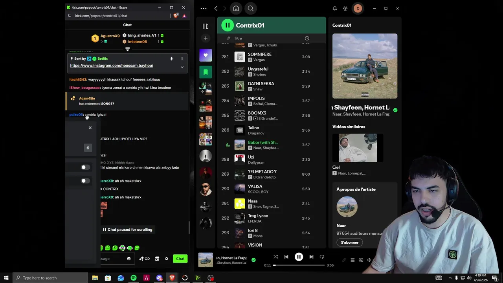Click the S'abonner button for Naar
This screenshot has width=503, height=283.
click(x=349, y=243)
